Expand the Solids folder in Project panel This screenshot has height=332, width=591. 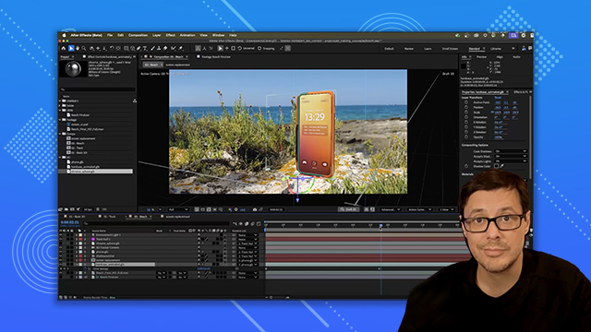tap(60, 106)
